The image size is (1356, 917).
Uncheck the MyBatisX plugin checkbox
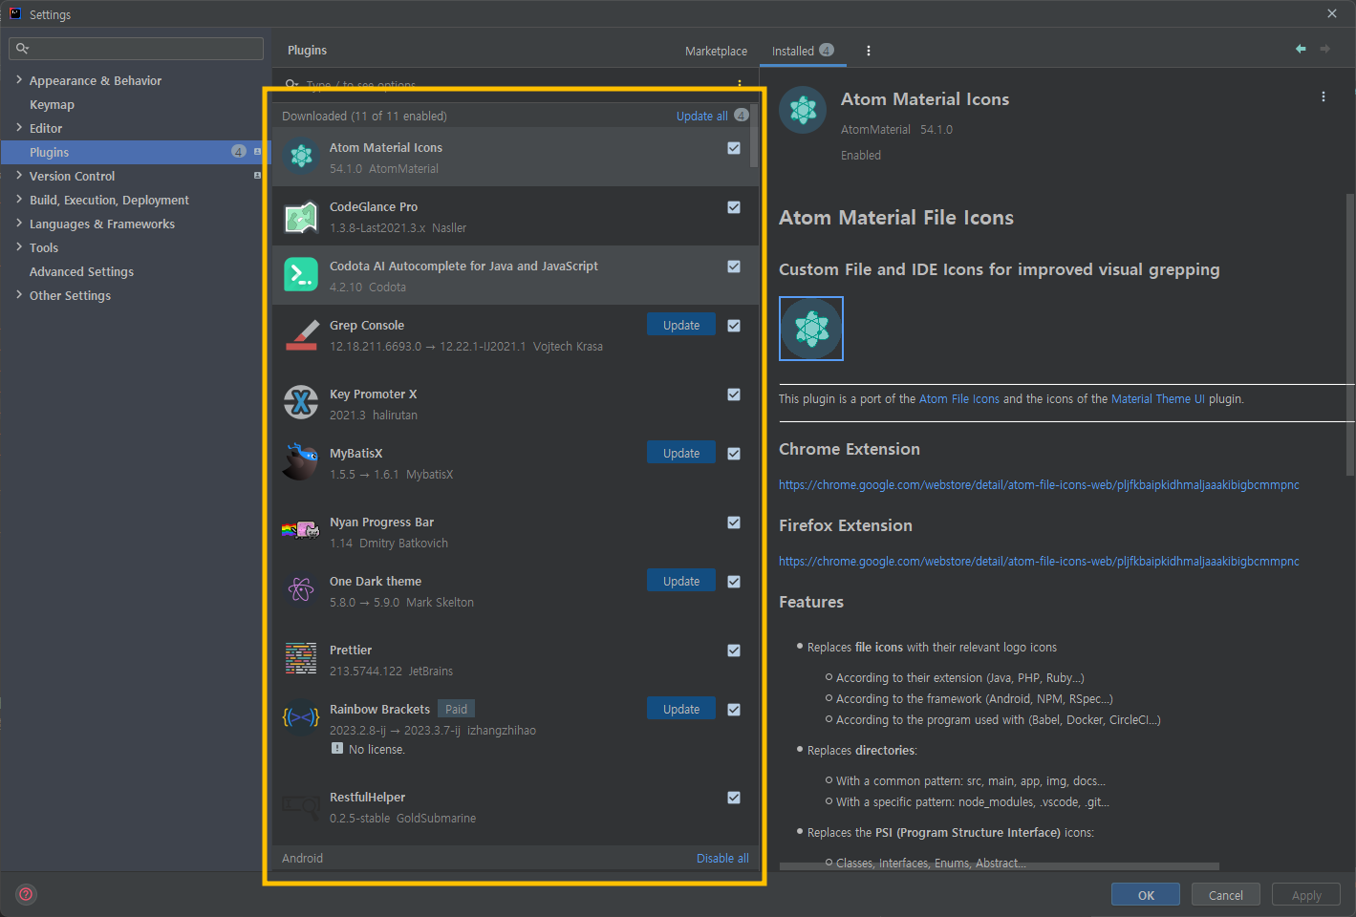734,454
